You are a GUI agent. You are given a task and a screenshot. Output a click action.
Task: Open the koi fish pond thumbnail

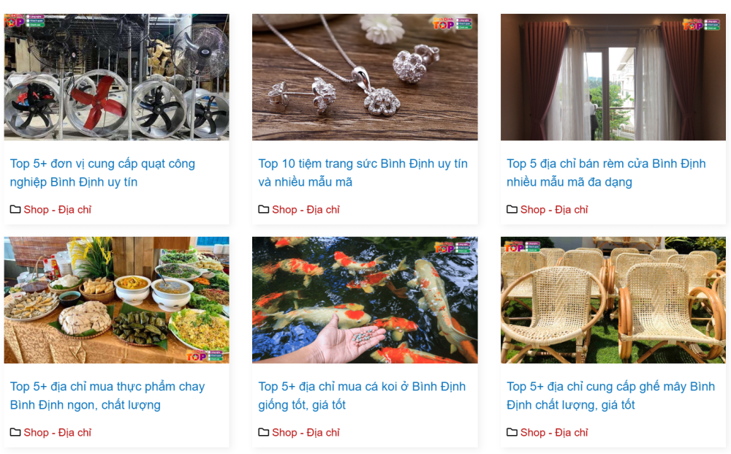click(365, 300)
